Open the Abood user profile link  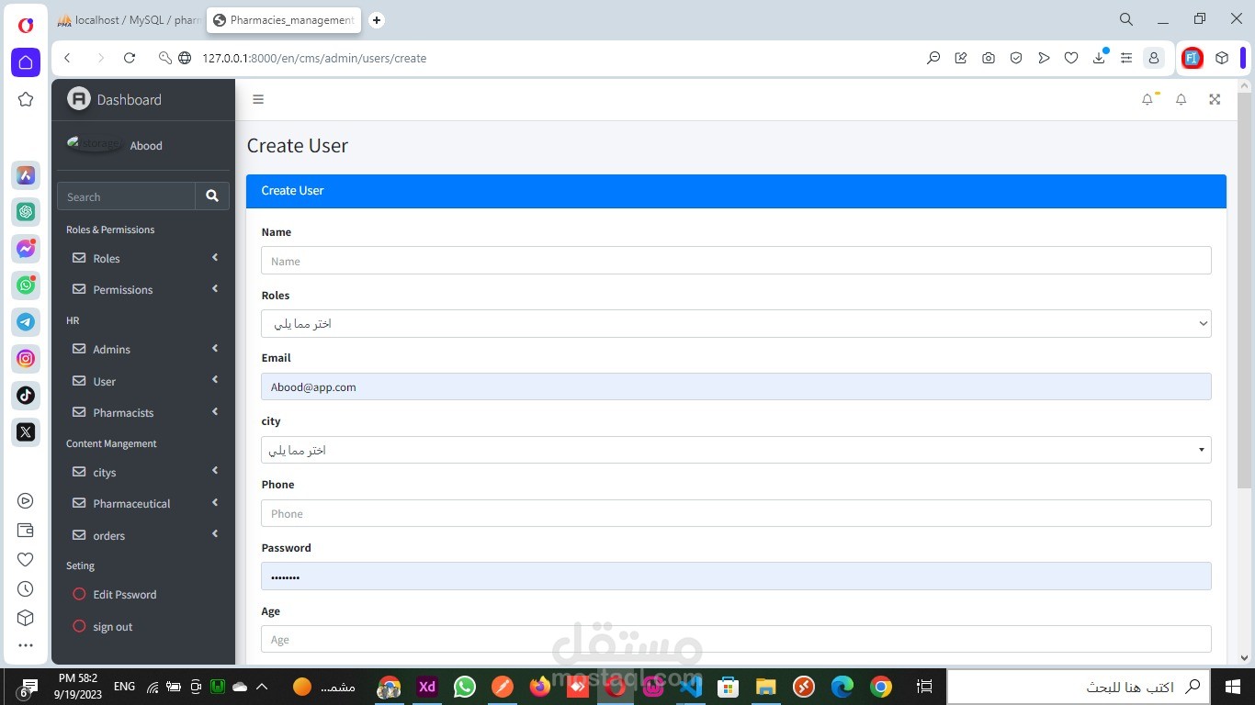click(146, 145)
